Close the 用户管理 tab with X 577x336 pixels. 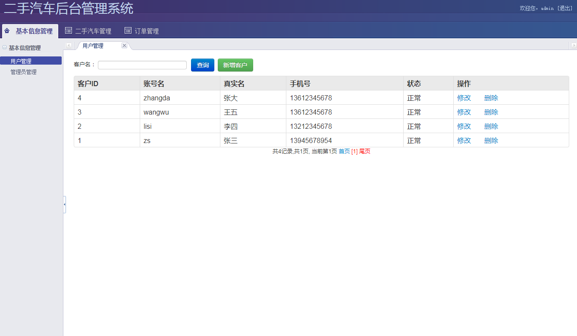(124, 46)
